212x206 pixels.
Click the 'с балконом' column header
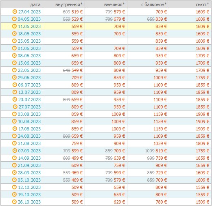coord(154,4)
